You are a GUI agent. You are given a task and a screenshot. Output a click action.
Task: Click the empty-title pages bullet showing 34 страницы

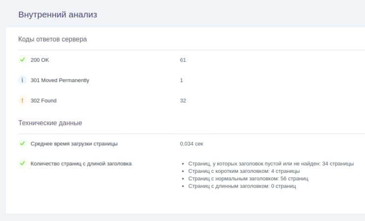(x=270, y=164)
